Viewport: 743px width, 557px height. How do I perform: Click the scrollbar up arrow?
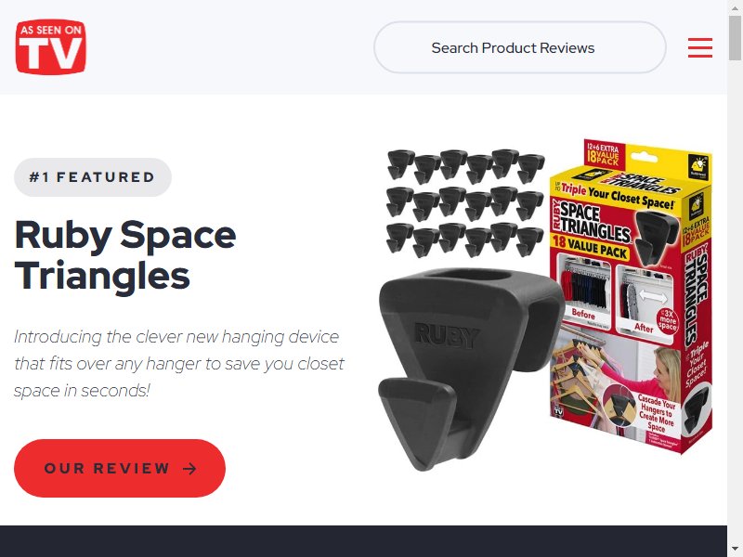pyautogui.click(x=735, y=6)
